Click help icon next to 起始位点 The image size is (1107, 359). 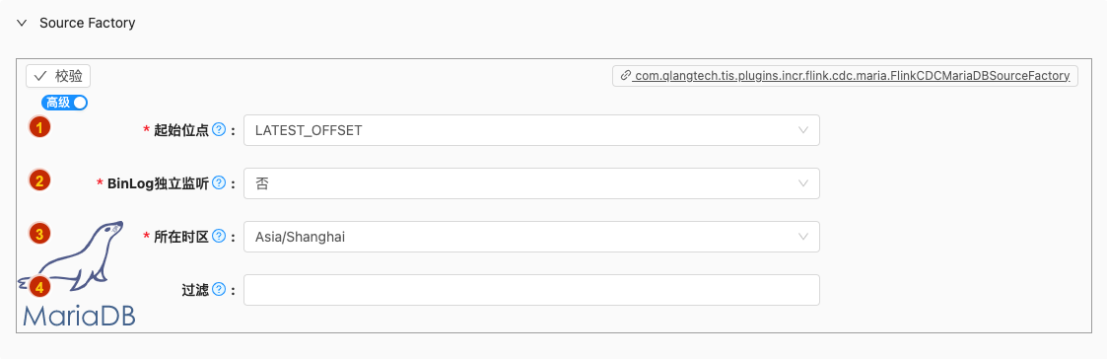click(219, 130)
